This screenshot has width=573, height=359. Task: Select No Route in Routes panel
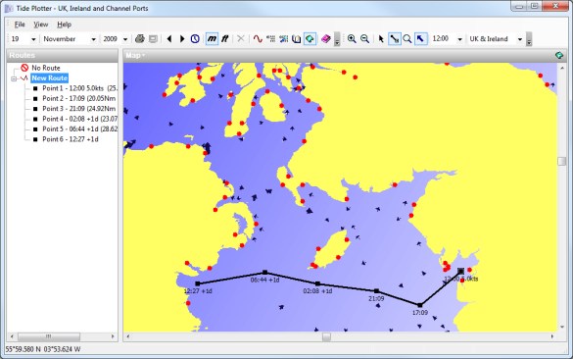(46, 68)
